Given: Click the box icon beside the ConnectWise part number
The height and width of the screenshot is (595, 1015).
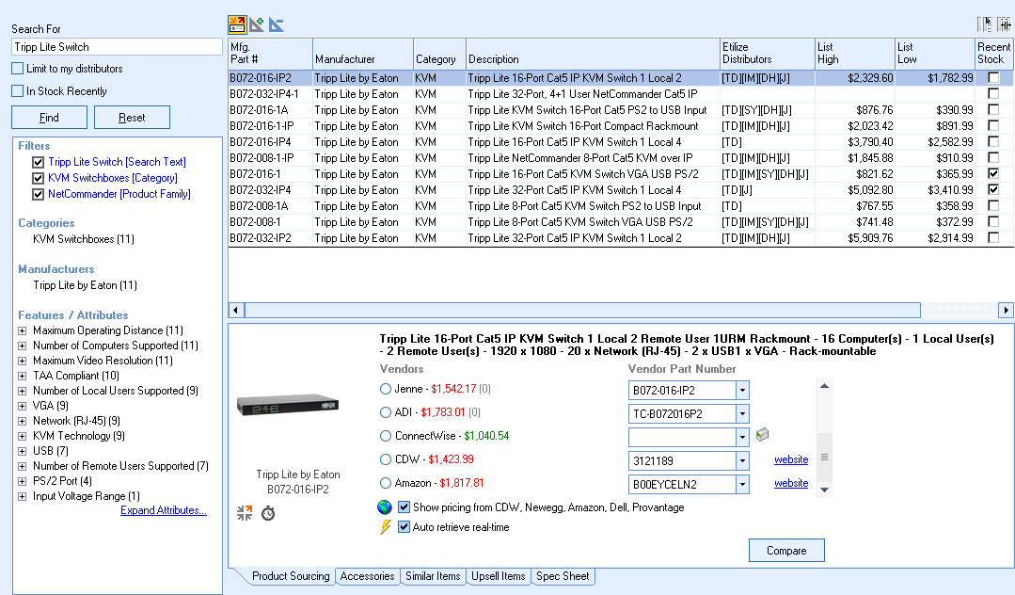Looking at the screenshot, I should tap(763, 436).
